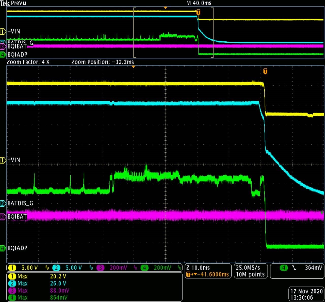Click the 10M points record length readout
This screenshot has width=325, height=302.
tap(250, 275)
